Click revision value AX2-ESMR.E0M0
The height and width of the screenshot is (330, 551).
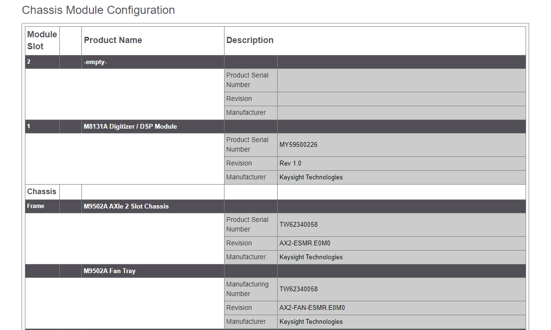tap(304, 243)
